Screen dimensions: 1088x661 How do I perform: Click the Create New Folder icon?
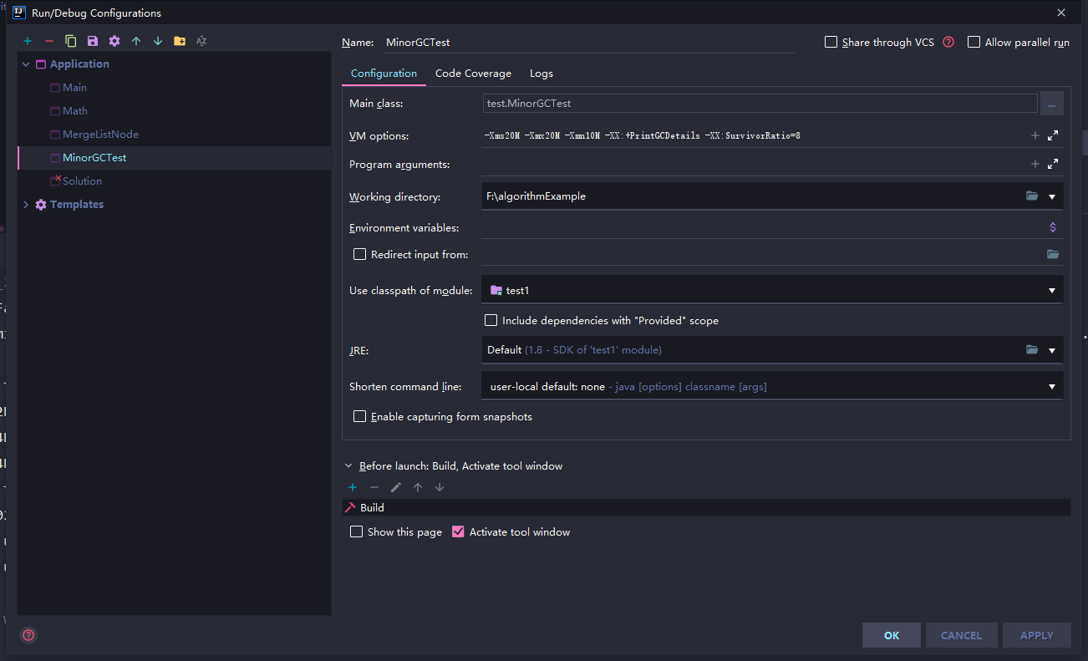[x=180, y=41]
